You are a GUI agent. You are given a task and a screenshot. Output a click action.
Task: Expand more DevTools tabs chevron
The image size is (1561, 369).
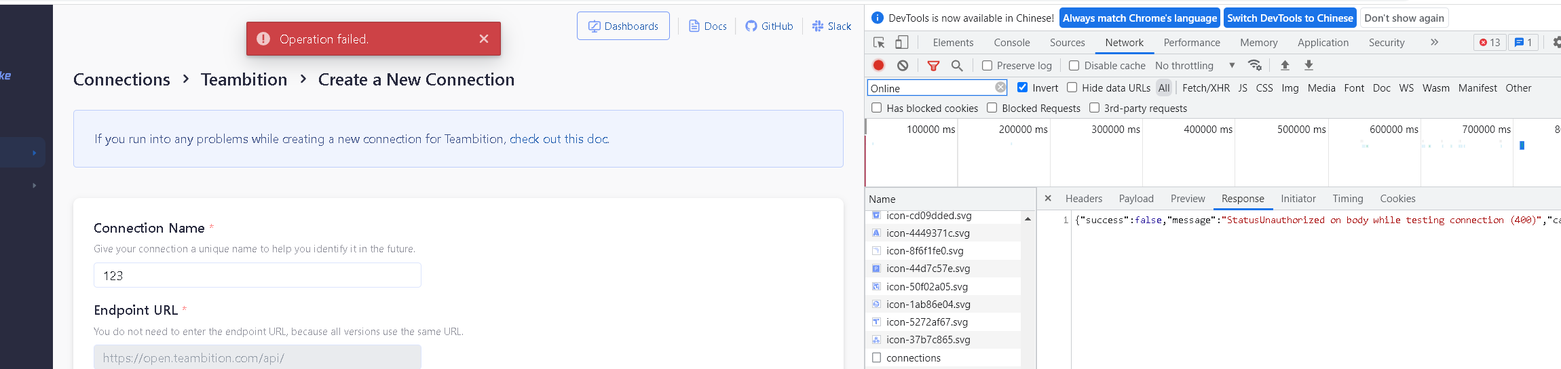click(1434, 42)
